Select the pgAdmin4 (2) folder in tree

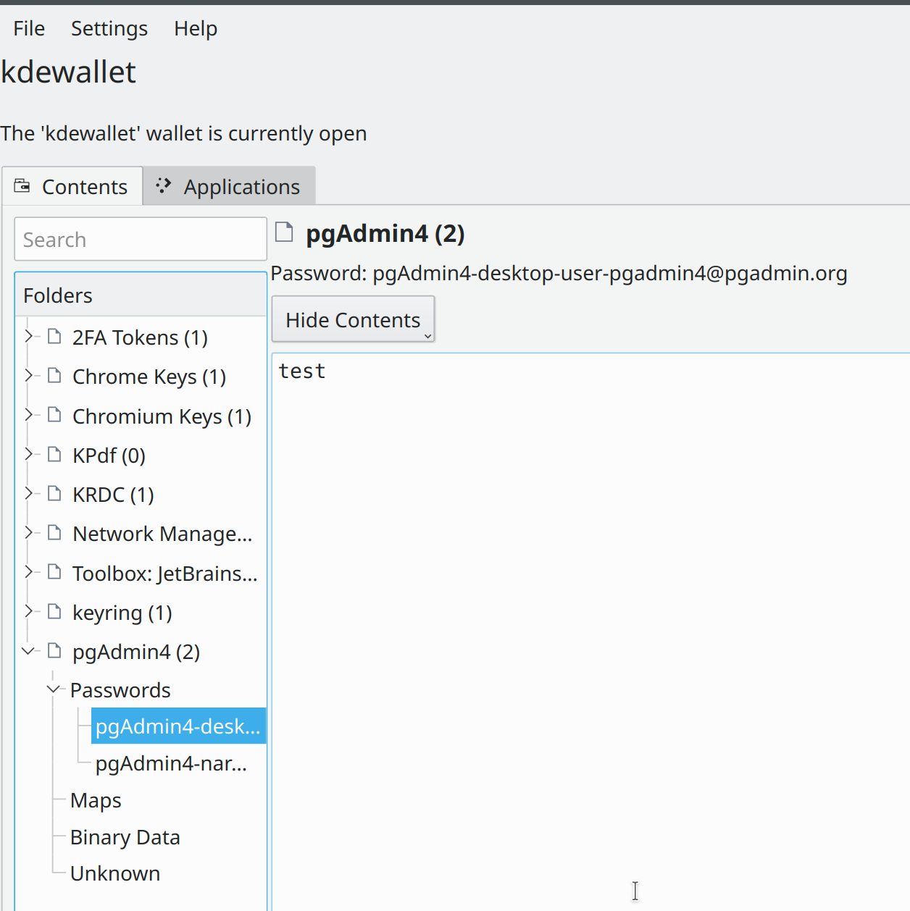point(136,652)
